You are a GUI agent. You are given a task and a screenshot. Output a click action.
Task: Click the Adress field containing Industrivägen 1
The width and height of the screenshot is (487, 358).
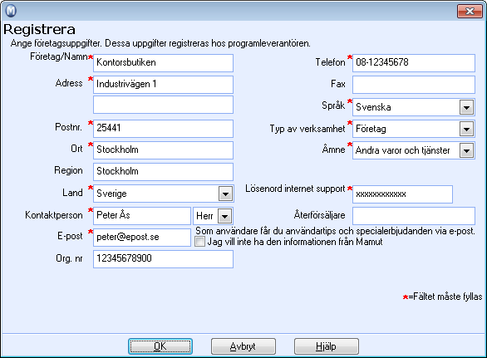click(x=163, y=85)
